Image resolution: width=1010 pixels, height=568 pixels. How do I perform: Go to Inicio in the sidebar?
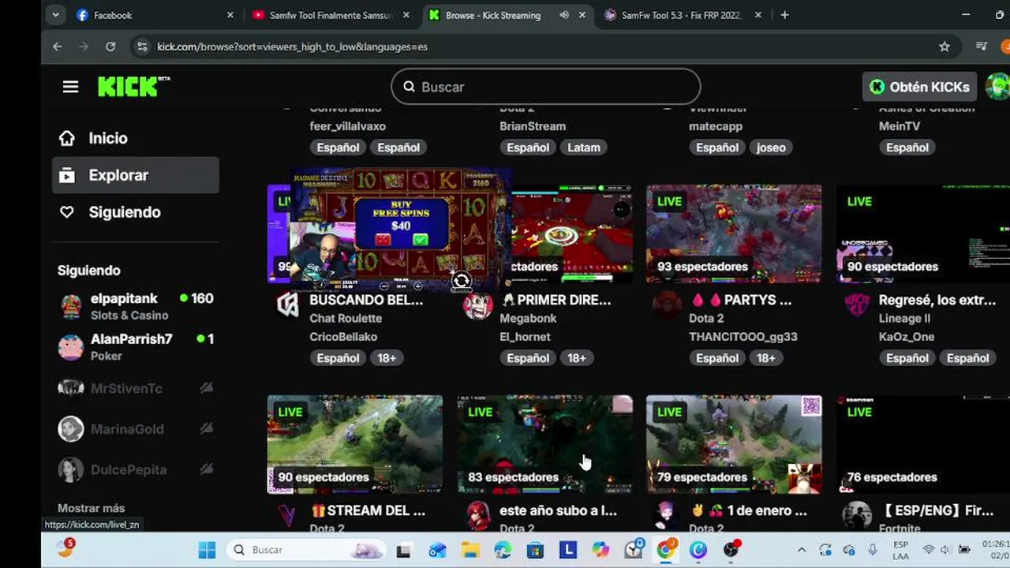107,138
